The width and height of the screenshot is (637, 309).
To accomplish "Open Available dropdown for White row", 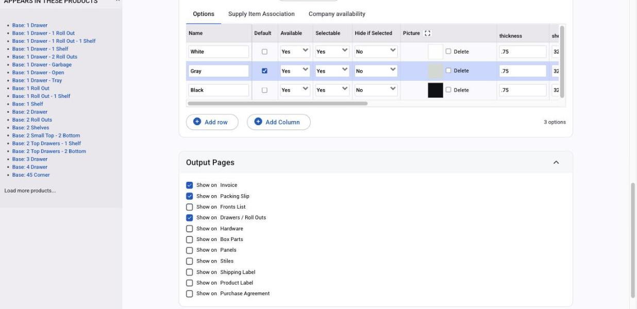I will point(295,51).
